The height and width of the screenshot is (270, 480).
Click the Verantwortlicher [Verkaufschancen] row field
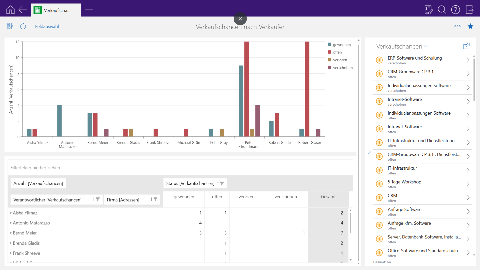tap(57, 200)
